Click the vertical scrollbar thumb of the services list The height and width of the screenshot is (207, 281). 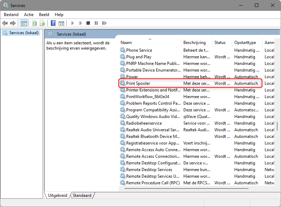tap(277, 126)
